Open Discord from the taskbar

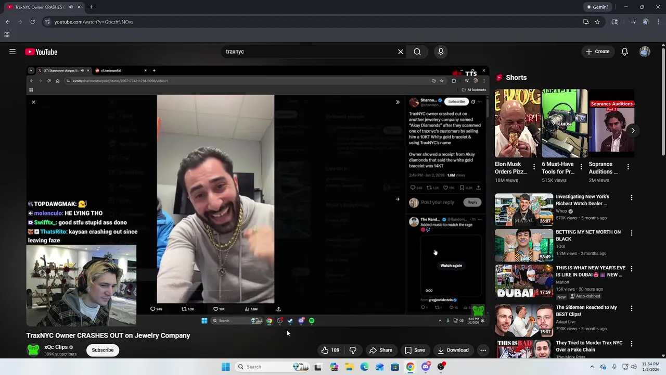click(x=426, y=367)
